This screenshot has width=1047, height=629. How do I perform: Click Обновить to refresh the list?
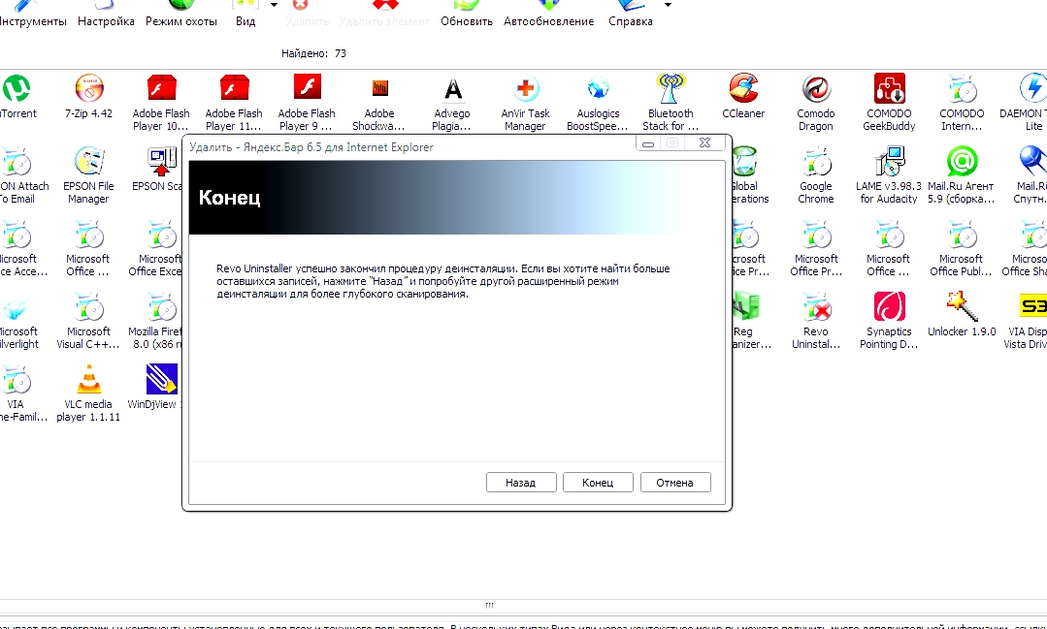(x=467, y=14)
